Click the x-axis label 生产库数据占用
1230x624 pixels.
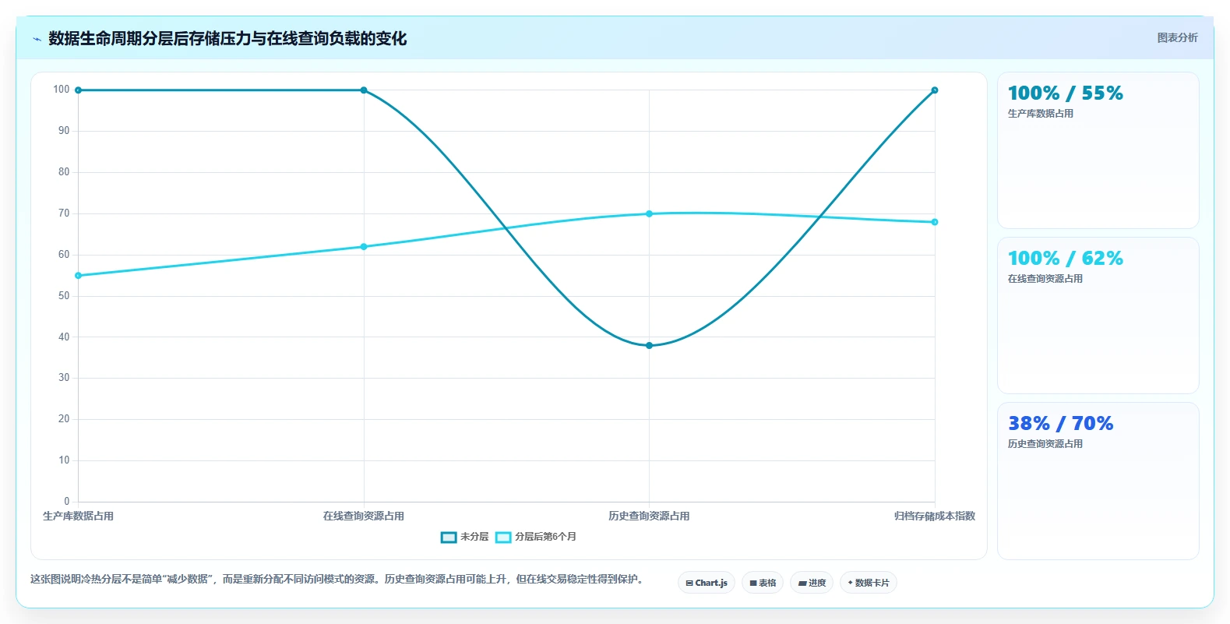coord(78,516)
